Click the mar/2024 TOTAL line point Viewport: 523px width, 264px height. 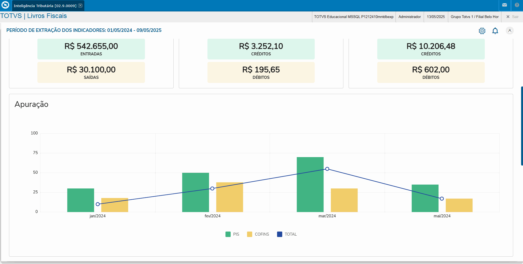(327, 169)
